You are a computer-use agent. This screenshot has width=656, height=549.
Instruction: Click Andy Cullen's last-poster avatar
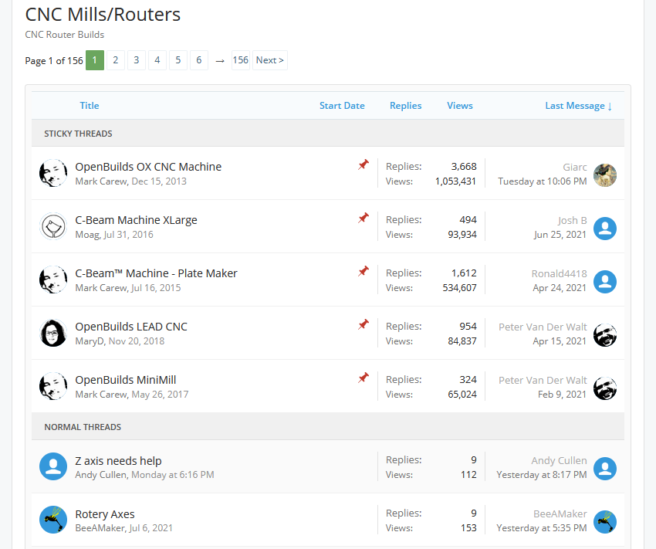pos(605,469)
